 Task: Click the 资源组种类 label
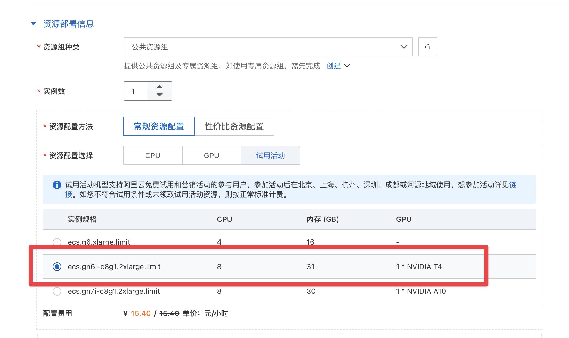pos(61,47)
